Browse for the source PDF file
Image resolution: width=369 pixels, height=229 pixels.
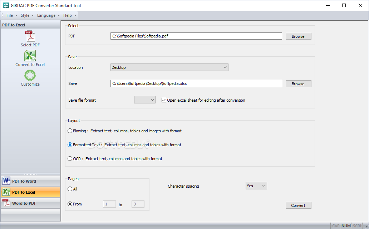point(298,36)
